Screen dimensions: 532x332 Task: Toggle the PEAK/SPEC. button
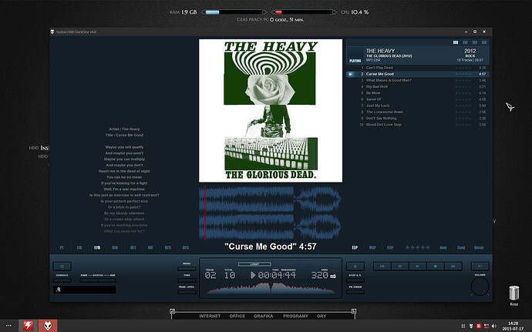coord(187,292)
